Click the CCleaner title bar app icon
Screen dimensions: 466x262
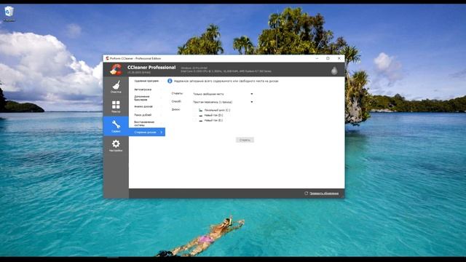click(x=107, y=58)
